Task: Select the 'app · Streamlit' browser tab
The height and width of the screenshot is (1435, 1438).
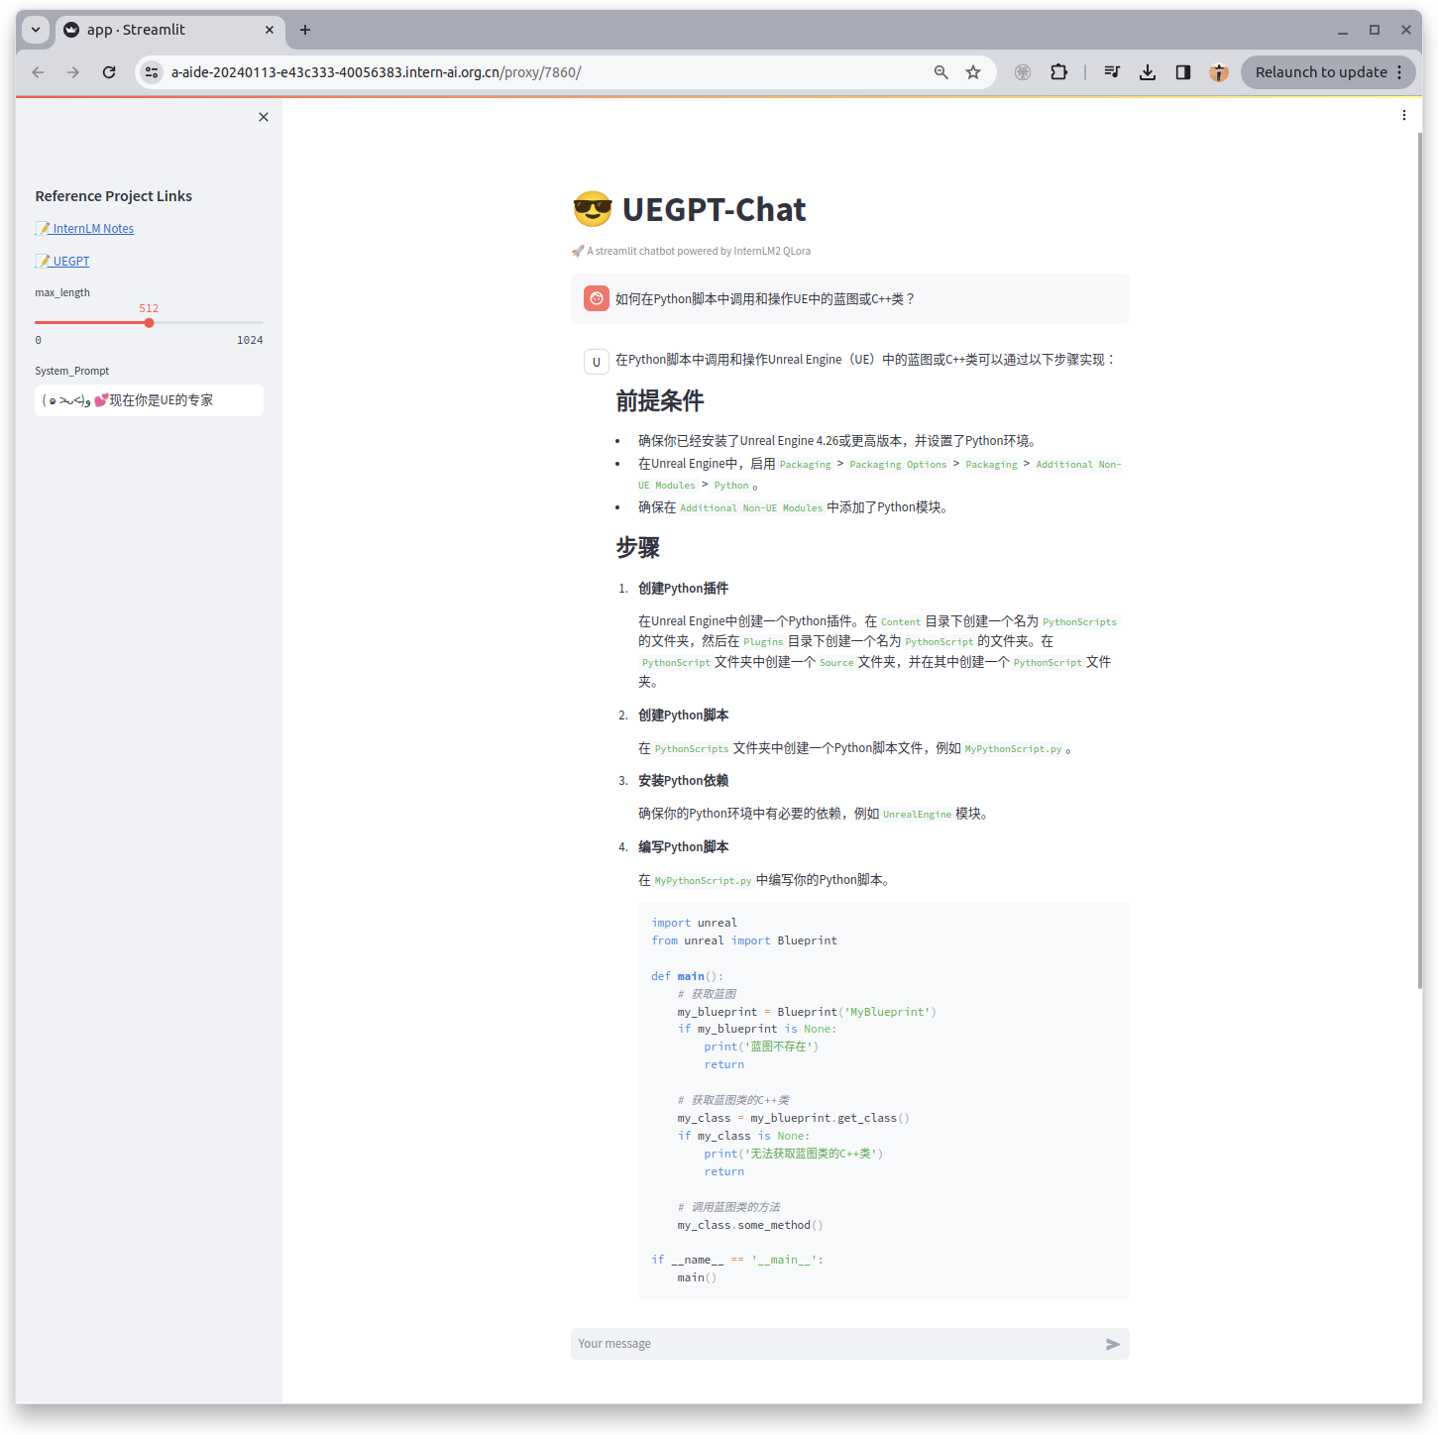Action: (x=170, y=30)
